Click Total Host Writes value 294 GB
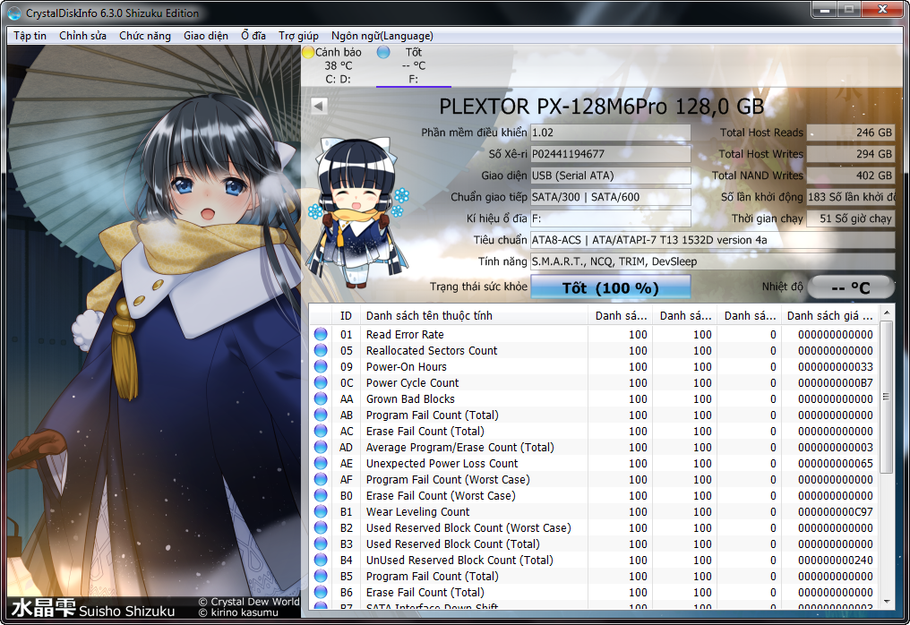The image size is (910, 625). pyautogui.click(x=851, y=154)
